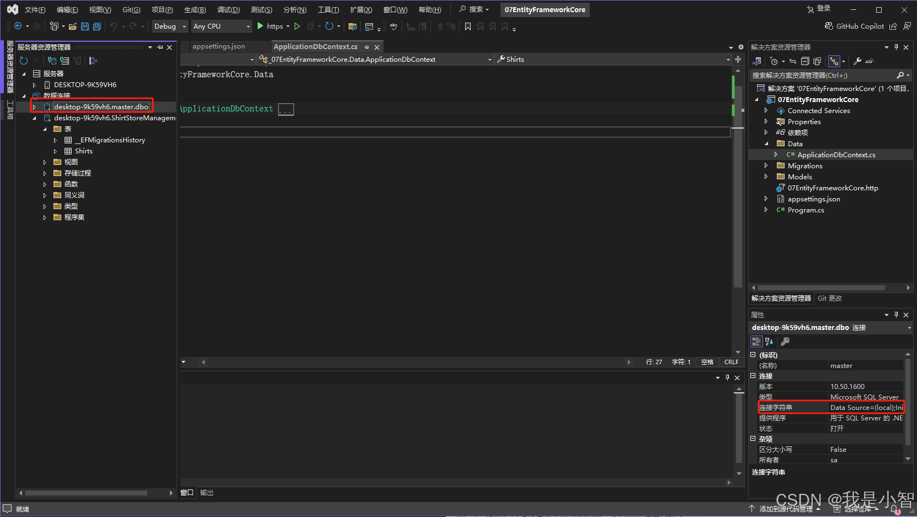Toggle auto-hide pin on Properties panel
Screen dimensions: 917x517
(896, 315)
